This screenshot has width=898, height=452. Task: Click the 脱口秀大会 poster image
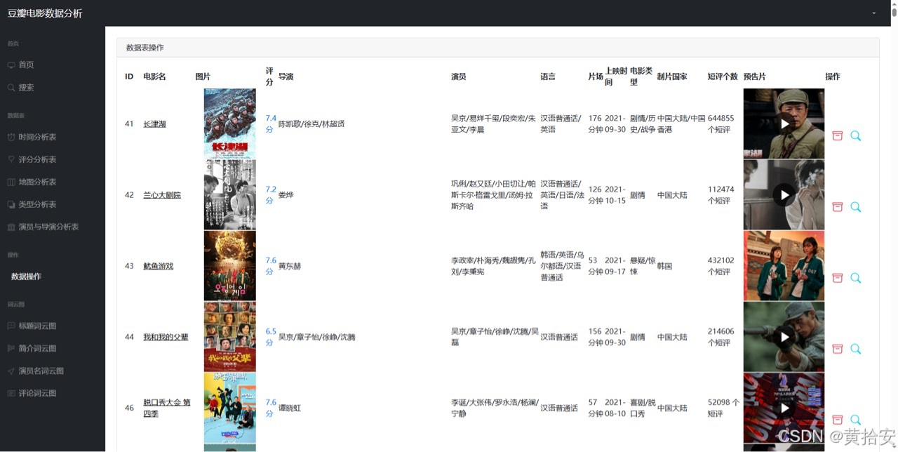coord(229,408)
